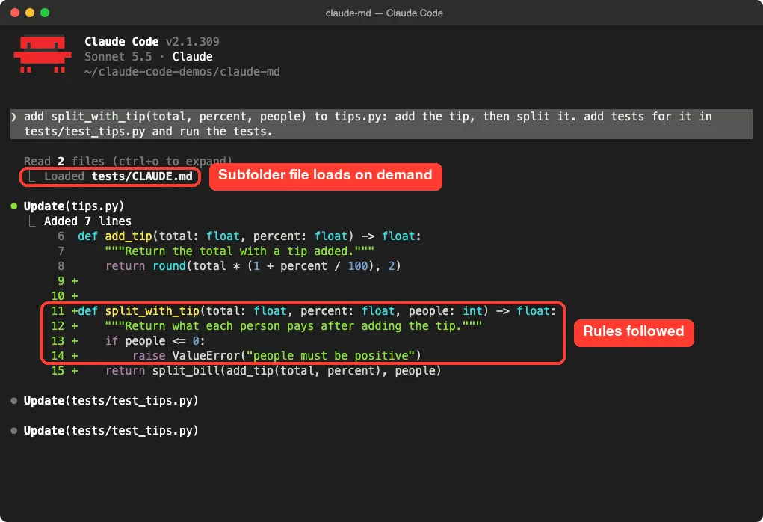This screenshot has width=763, height=522.
Task: Click the red close window button
Action: click(15, 13)
